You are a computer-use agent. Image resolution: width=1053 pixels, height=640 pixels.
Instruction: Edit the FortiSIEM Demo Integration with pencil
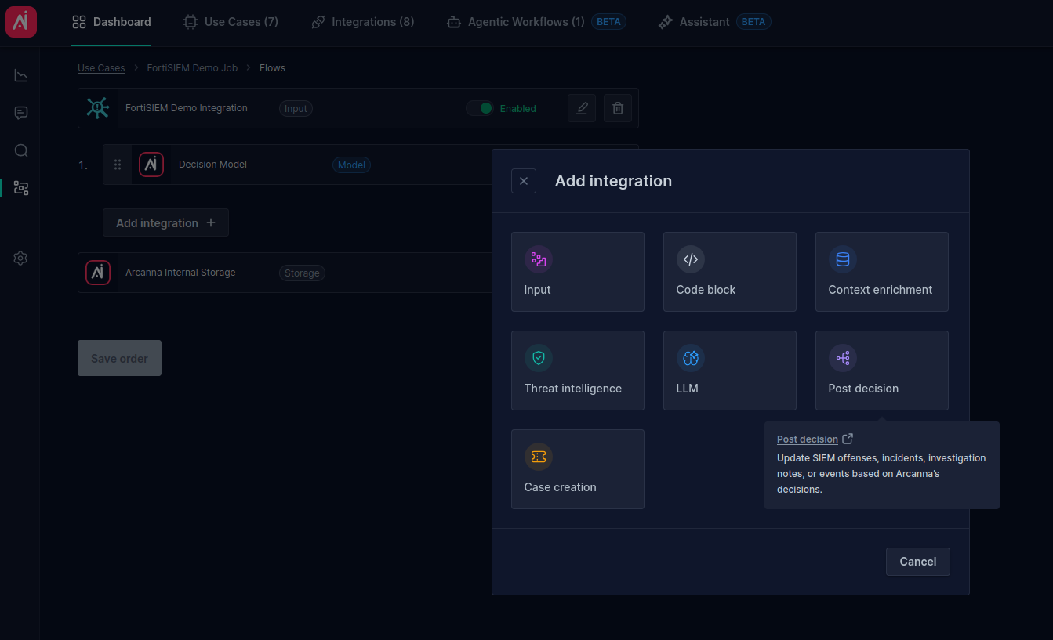582,108
